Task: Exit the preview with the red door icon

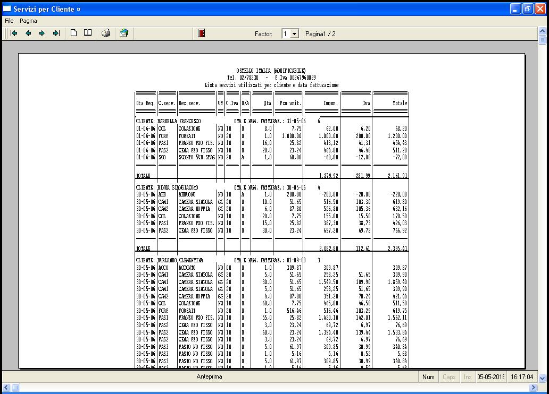Action: (x=202, y=33)
